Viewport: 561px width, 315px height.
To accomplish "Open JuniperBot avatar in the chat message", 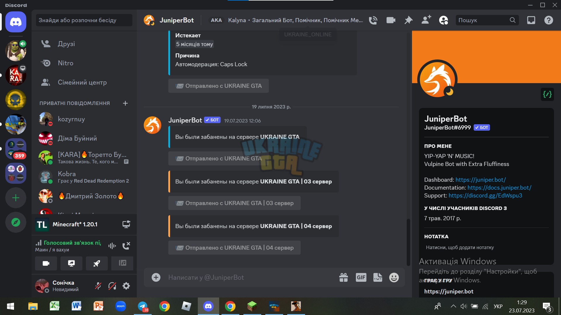I will (x=153, y=125).
